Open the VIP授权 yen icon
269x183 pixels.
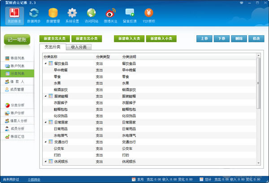[x=149, y=16]
